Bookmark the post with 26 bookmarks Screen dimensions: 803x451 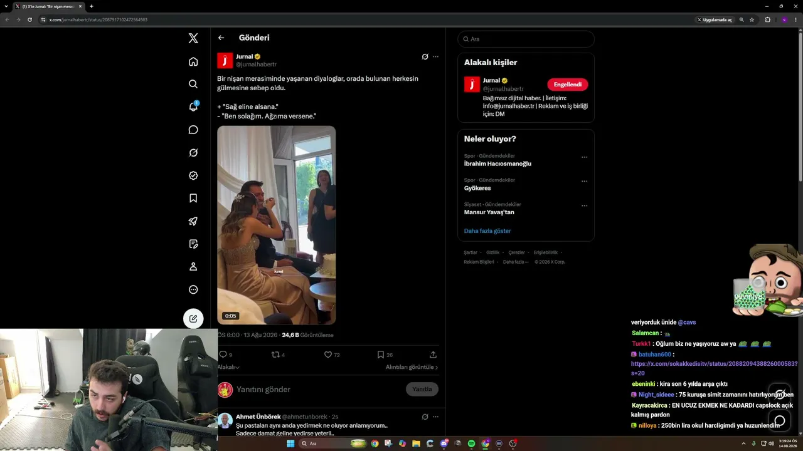point(380,355)
